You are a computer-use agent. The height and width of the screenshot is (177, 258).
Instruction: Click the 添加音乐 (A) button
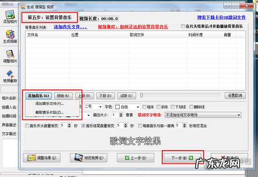coord(38,96)
